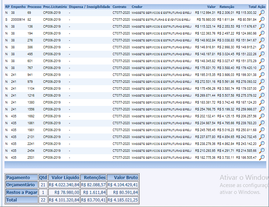Click the Credor column header
Image resolution: width=269 pixels, height=207 pixels.
(137, 7)
